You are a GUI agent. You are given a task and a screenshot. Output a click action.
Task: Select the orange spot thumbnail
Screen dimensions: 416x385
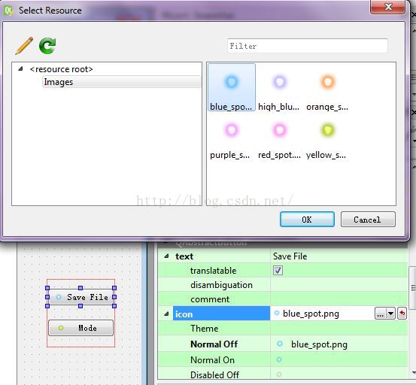point(327,92)
